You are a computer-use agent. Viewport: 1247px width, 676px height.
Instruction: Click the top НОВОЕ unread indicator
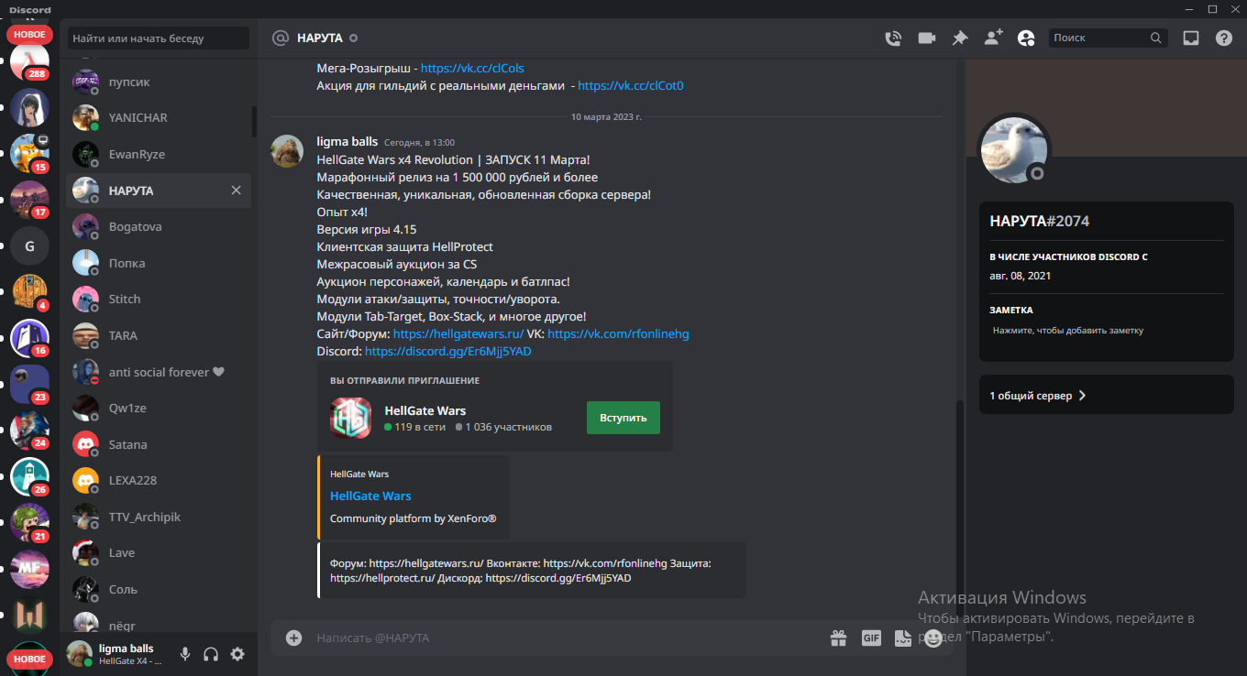(29, 34)
